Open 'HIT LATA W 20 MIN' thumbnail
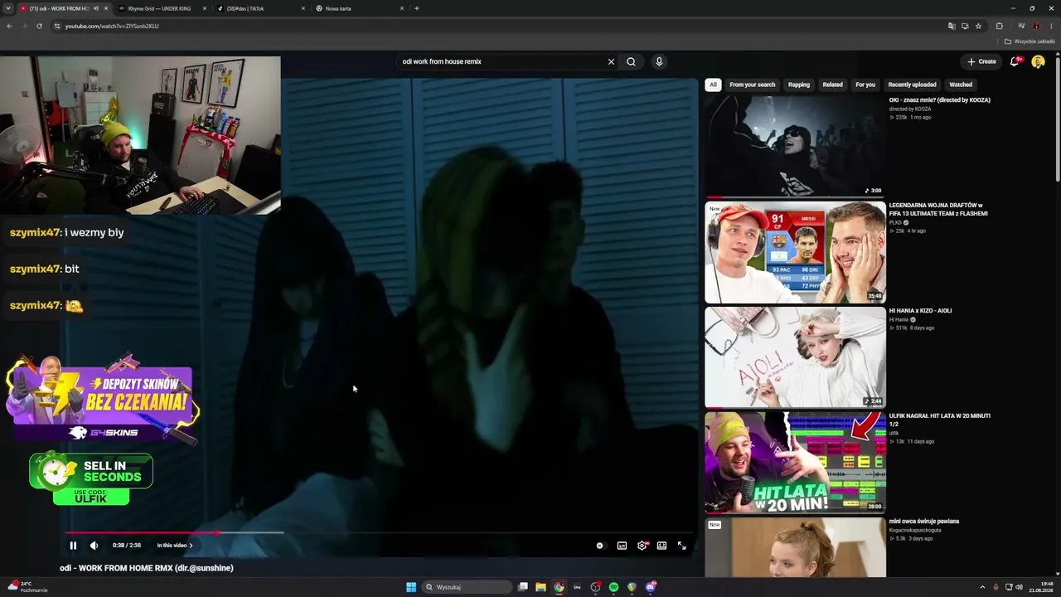 click(795, 463)
